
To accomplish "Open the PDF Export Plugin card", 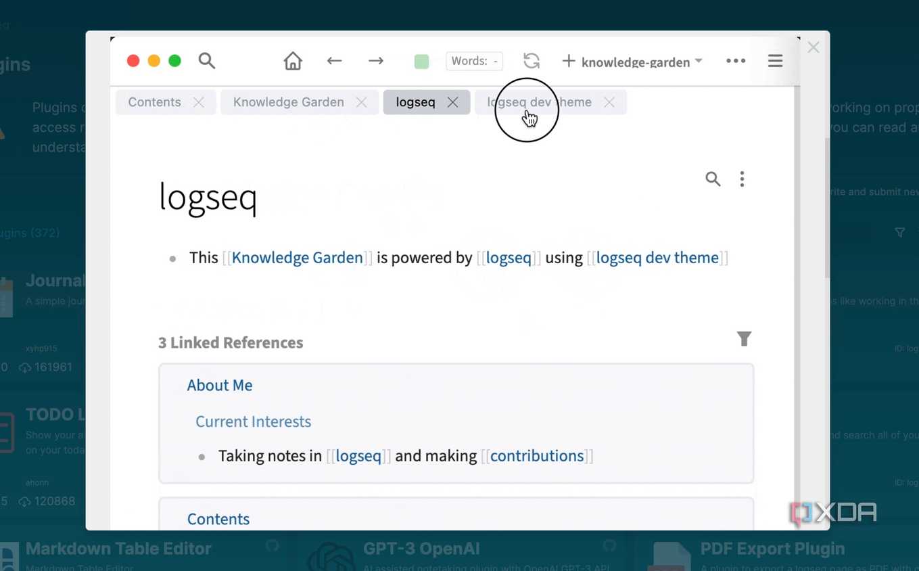I will coord(773,549).
